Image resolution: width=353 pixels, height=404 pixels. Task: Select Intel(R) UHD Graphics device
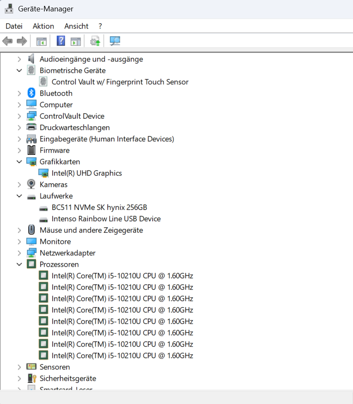click(x=87, y=173)
